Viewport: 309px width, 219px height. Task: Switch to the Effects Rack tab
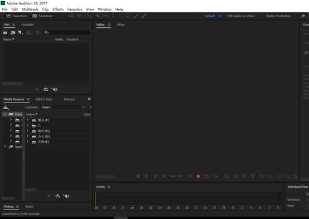coord(44,99)
